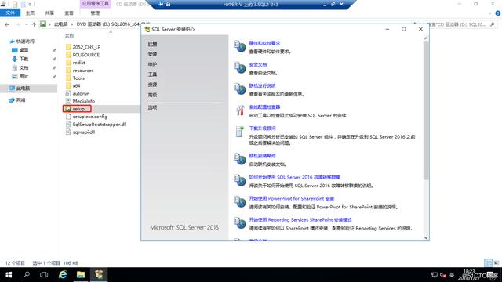502x282 pixels.
Task: Select 维护 in the Installation Center sidebar
Action: [152, 64]
